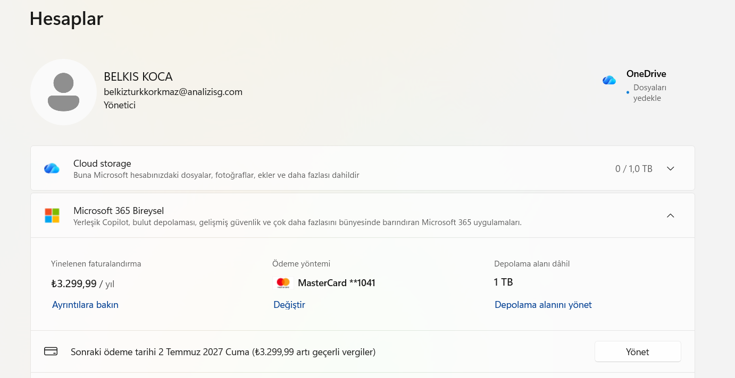This screenshot has height=378, width=735.
Task: Click the Cloud storage title
Action: click(x=102, y=164)
